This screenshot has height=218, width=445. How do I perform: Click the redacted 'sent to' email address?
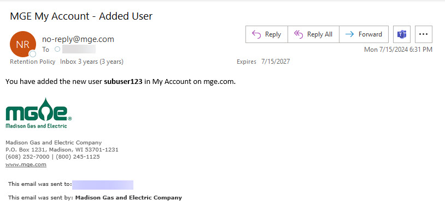[x=102, y=185]
